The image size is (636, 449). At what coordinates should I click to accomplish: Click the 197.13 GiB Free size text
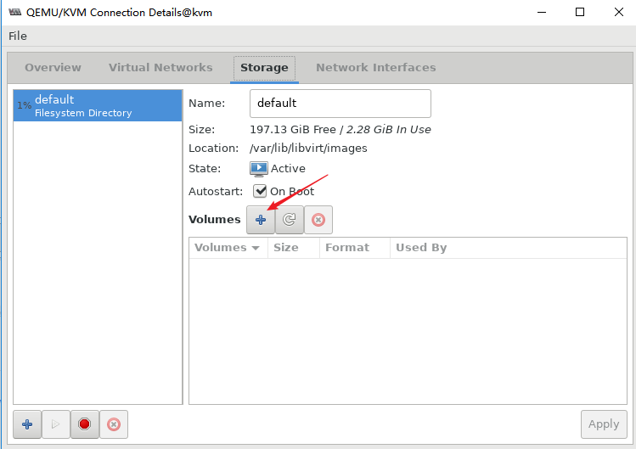pos(293,130)
